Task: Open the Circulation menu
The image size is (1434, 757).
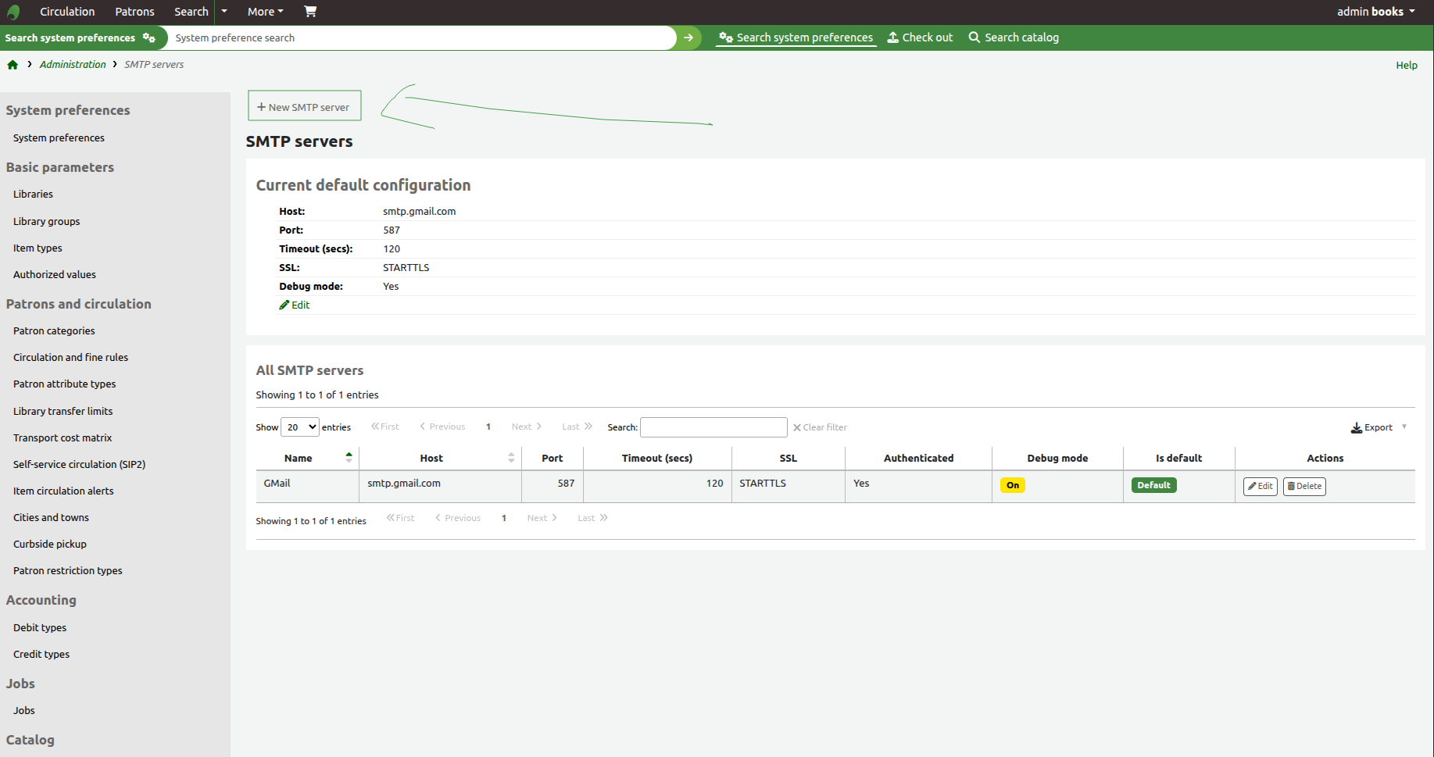Action: [67, 12]
